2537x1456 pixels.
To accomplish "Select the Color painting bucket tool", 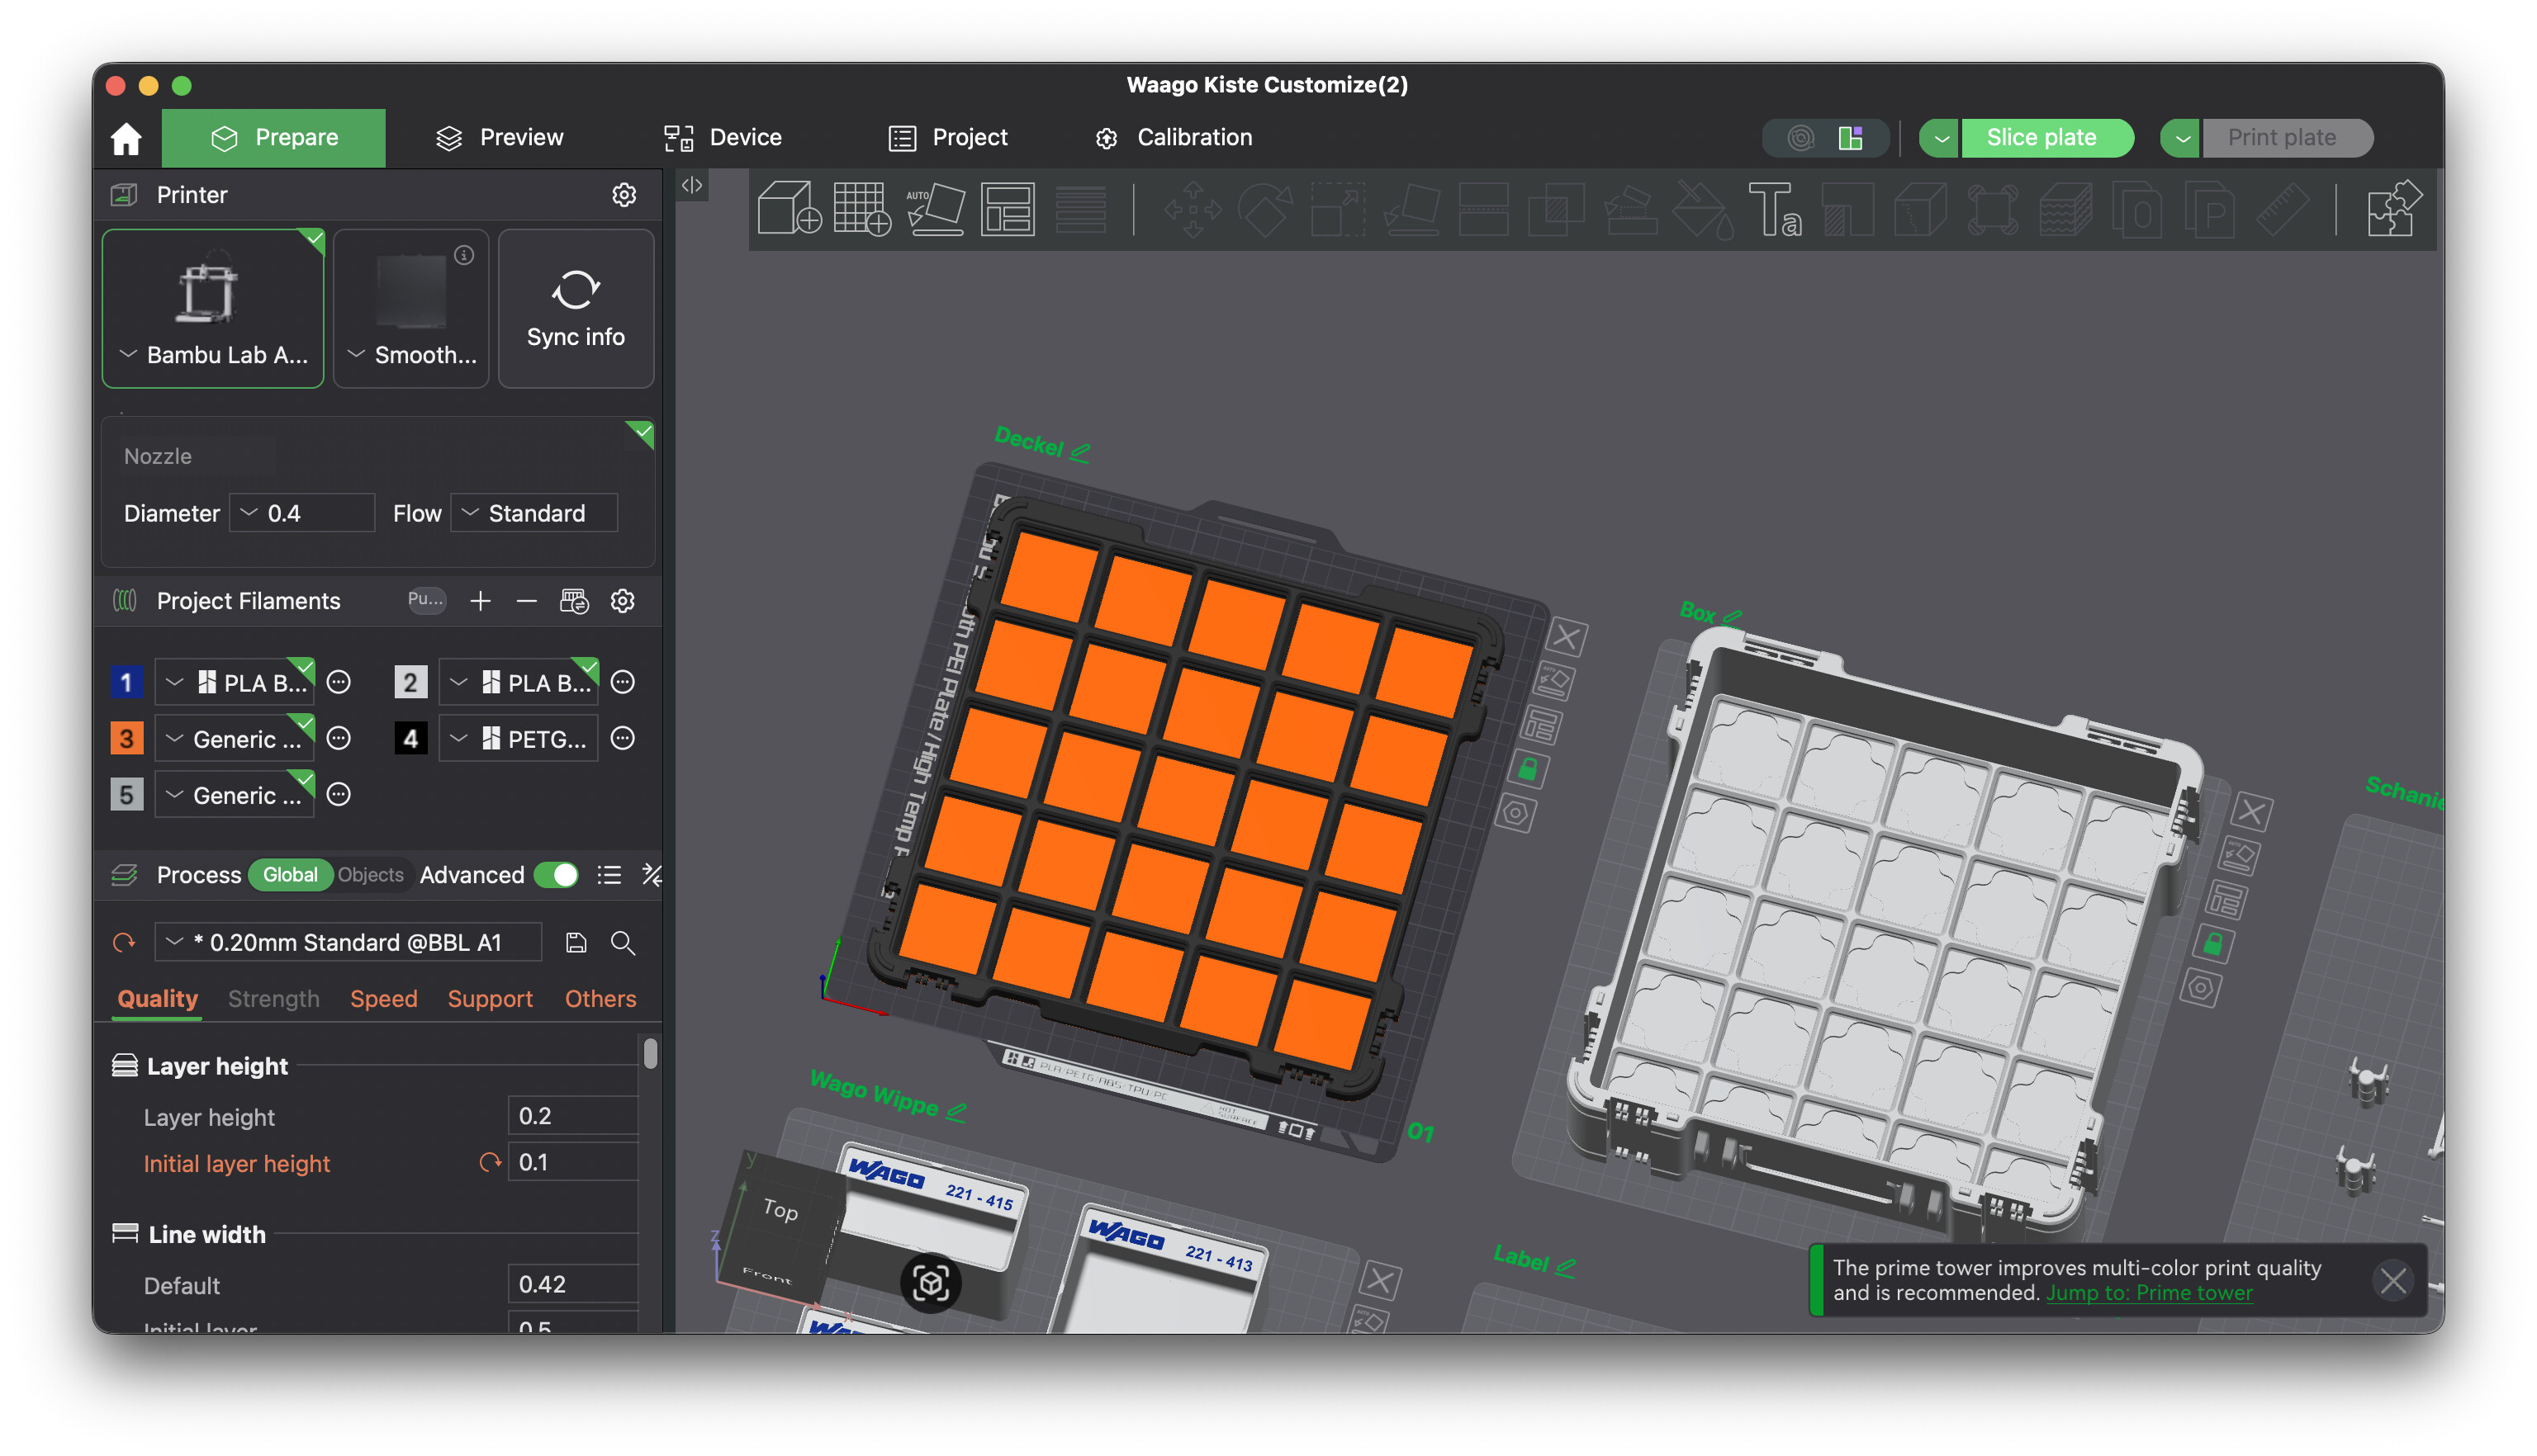I will point(1702,208).
